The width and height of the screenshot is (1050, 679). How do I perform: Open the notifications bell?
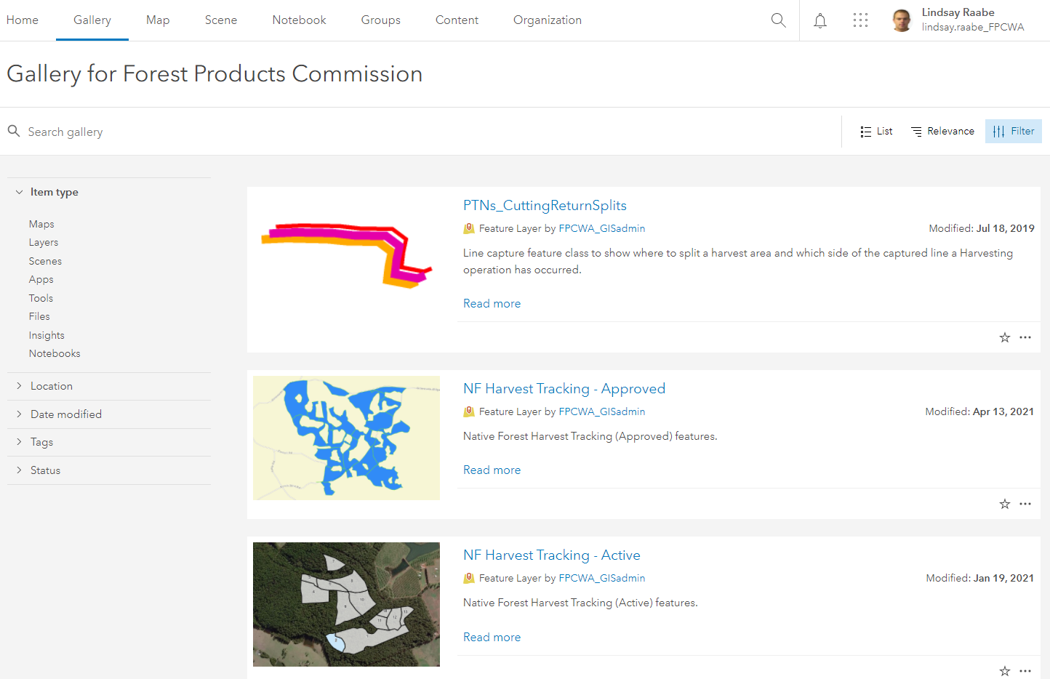pyautogui.click(x=819, y=20)
